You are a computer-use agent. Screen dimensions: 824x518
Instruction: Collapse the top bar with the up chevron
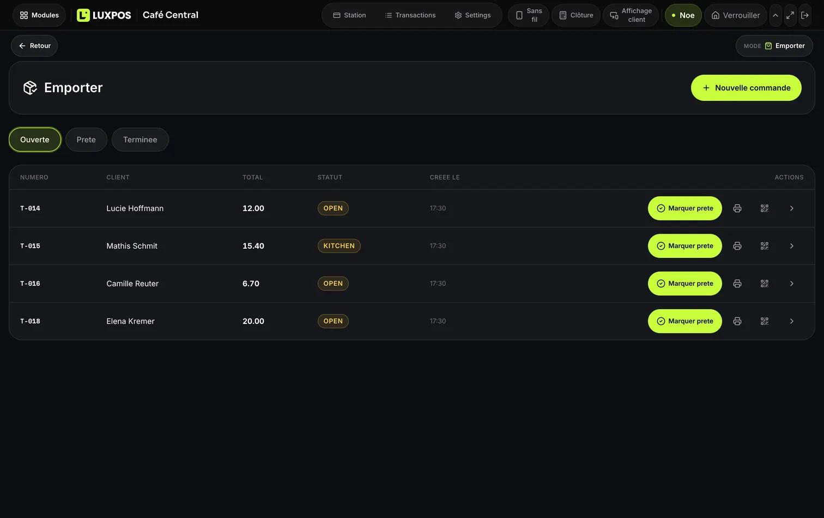(775, 15)
